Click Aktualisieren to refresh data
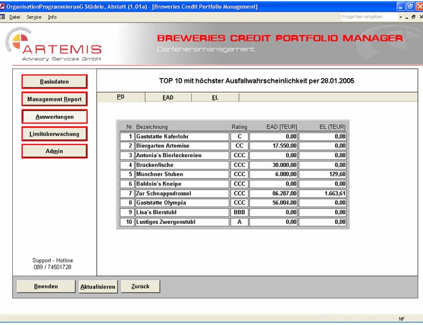 coord(98,287)
